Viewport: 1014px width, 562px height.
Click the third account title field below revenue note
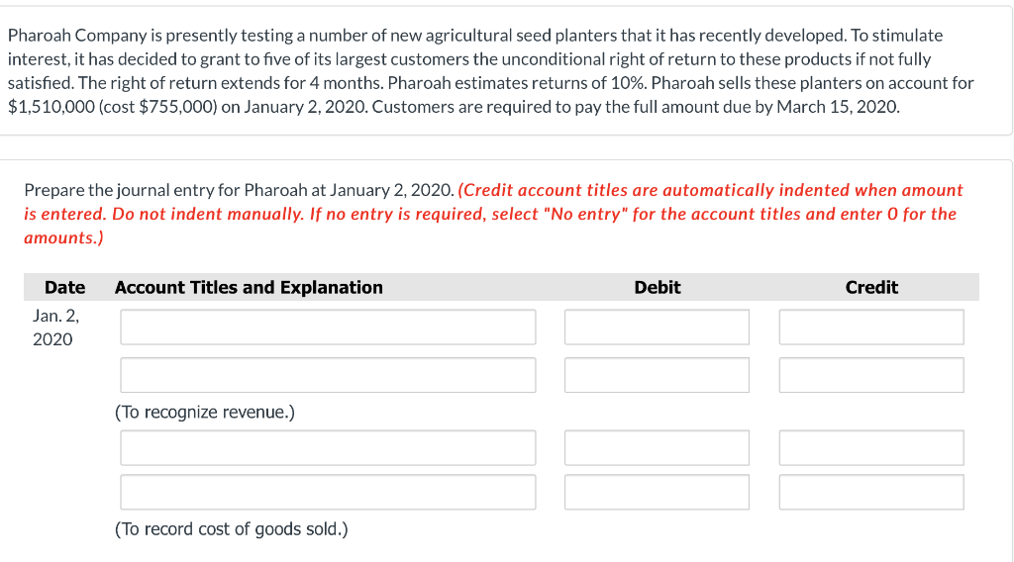328,447
